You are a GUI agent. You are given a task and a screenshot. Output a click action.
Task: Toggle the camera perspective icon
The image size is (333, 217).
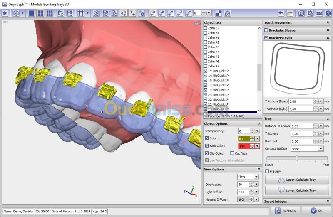pos(123,13)
